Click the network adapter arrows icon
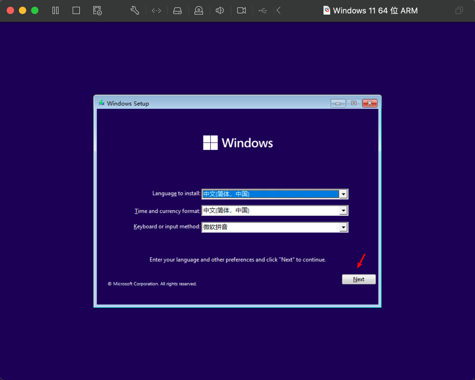The image size is (475, 380). click(x=156, y=11)
